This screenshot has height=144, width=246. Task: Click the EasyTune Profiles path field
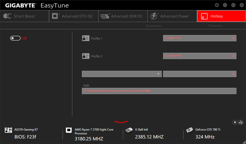(x=159, y=91)
